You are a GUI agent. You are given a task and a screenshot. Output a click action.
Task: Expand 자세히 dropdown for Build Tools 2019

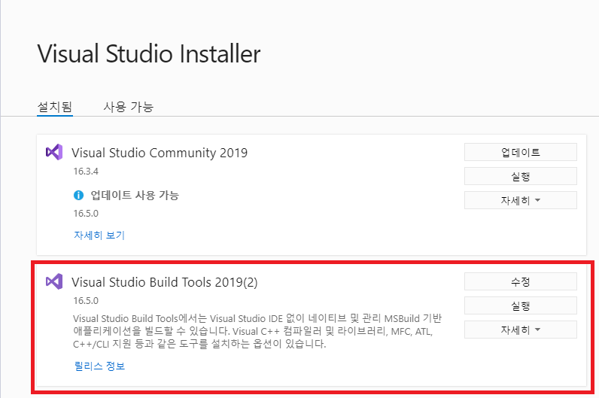[520, 330]
